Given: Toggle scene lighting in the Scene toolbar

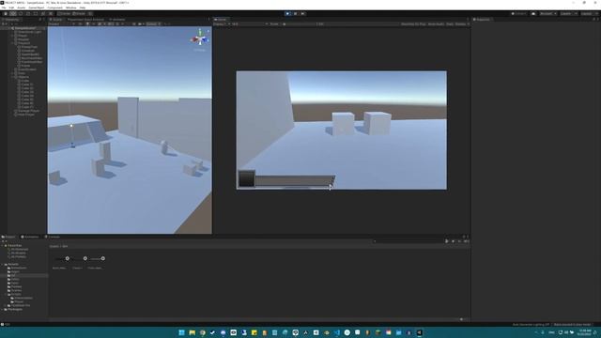Looking at the screenshot, I should click(87, 23).
